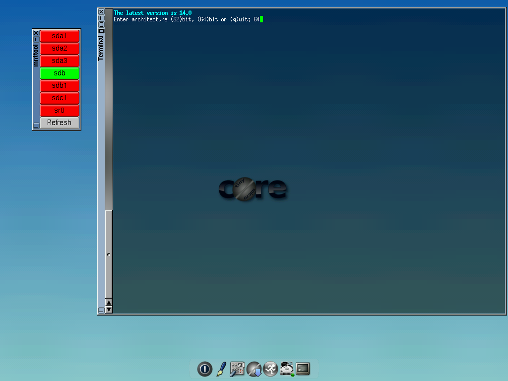
Task: Click the vertical-bar button under Terminal's close box
Action: pyautogui.click(x=101, y=18)
